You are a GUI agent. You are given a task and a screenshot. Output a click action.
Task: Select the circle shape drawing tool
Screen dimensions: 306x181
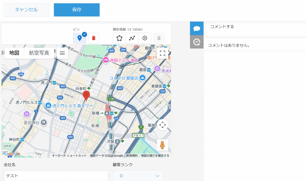(x=145, y=38)
